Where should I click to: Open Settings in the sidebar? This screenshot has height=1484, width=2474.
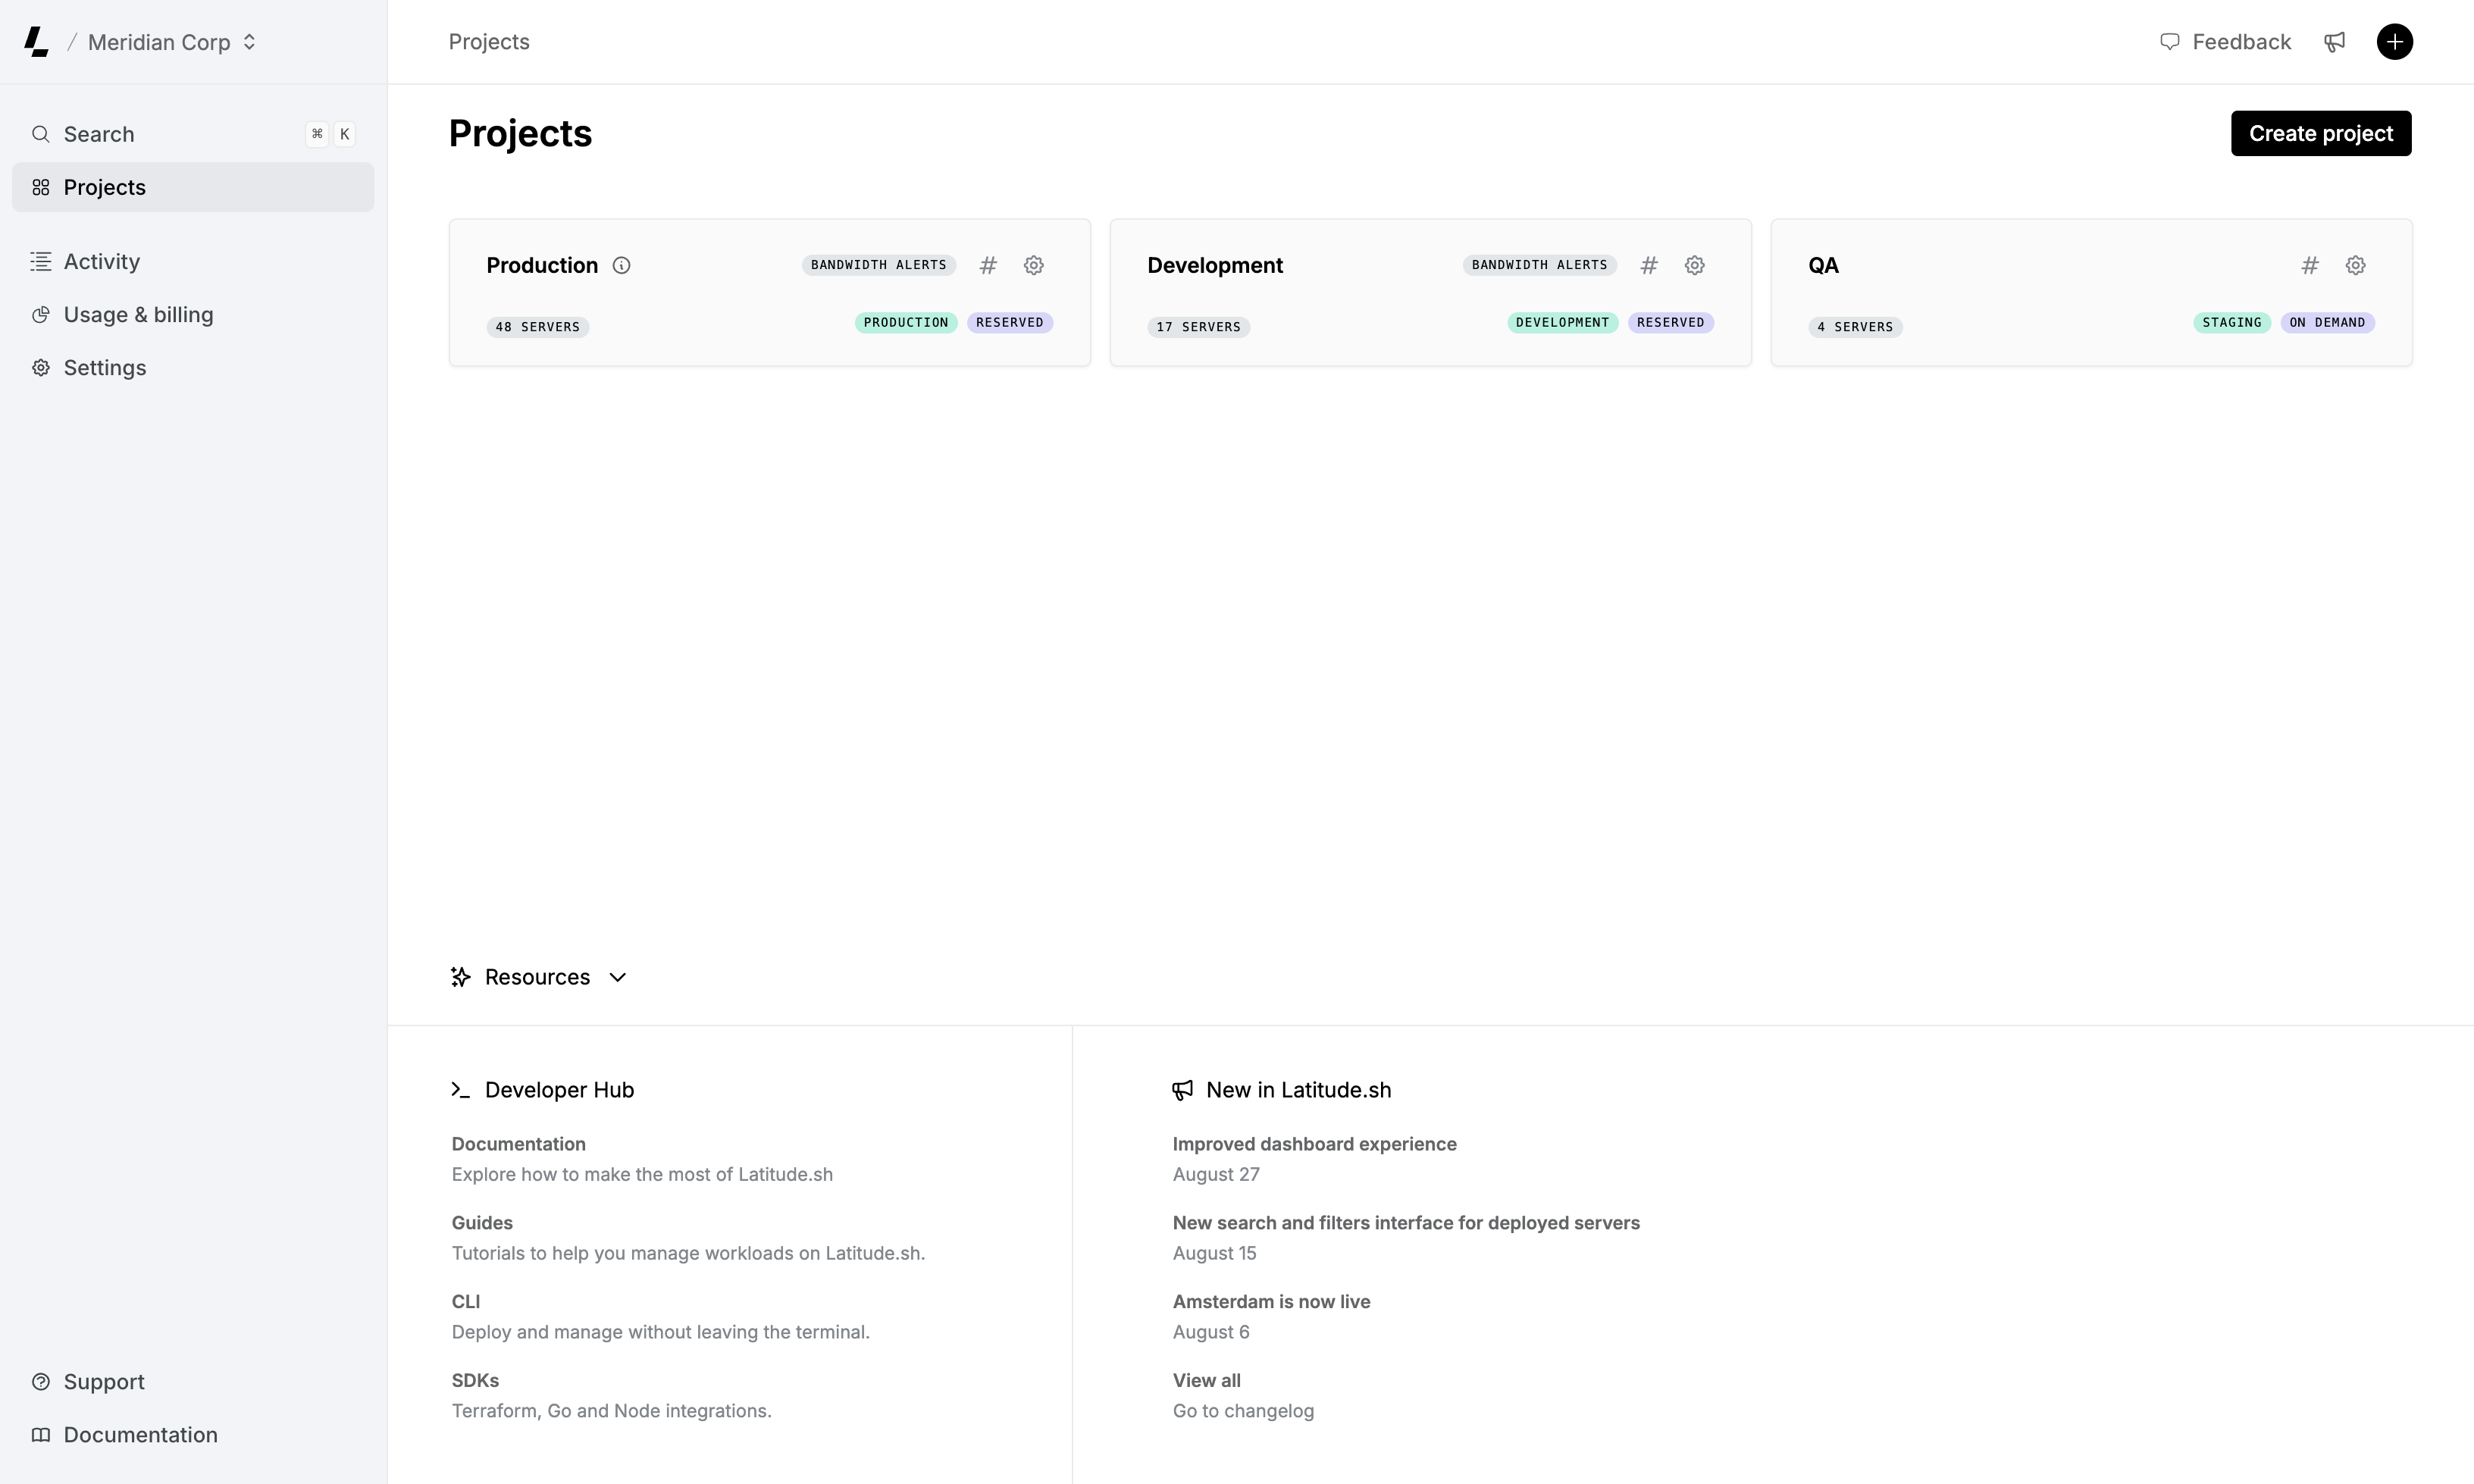(105, 368)
